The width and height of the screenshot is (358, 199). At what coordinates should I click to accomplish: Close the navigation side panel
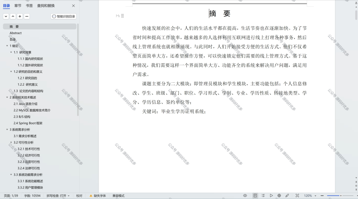(73, 6)
